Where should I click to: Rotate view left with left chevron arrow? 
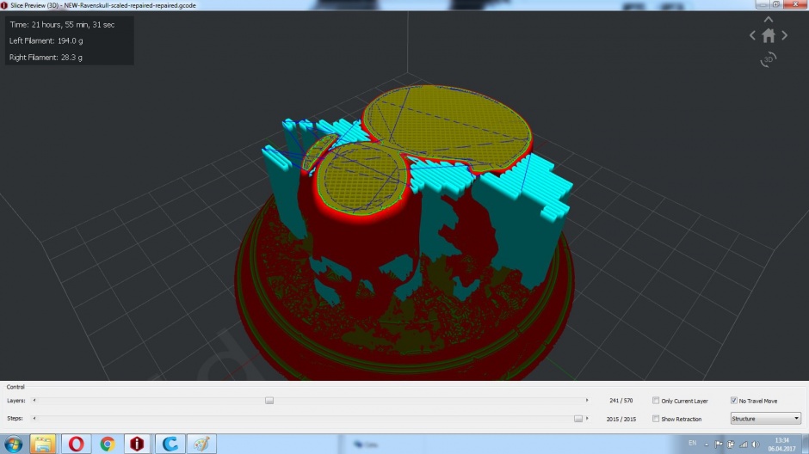752,35
